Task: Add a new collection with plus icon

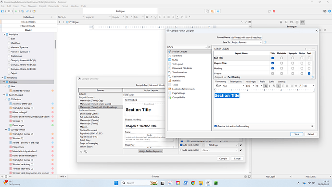Action: (x=51, y=17)
